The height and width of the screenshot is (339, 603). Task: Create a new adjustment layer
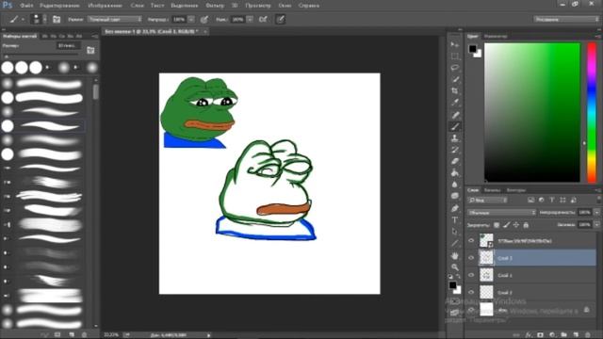[x=552, y=335]
